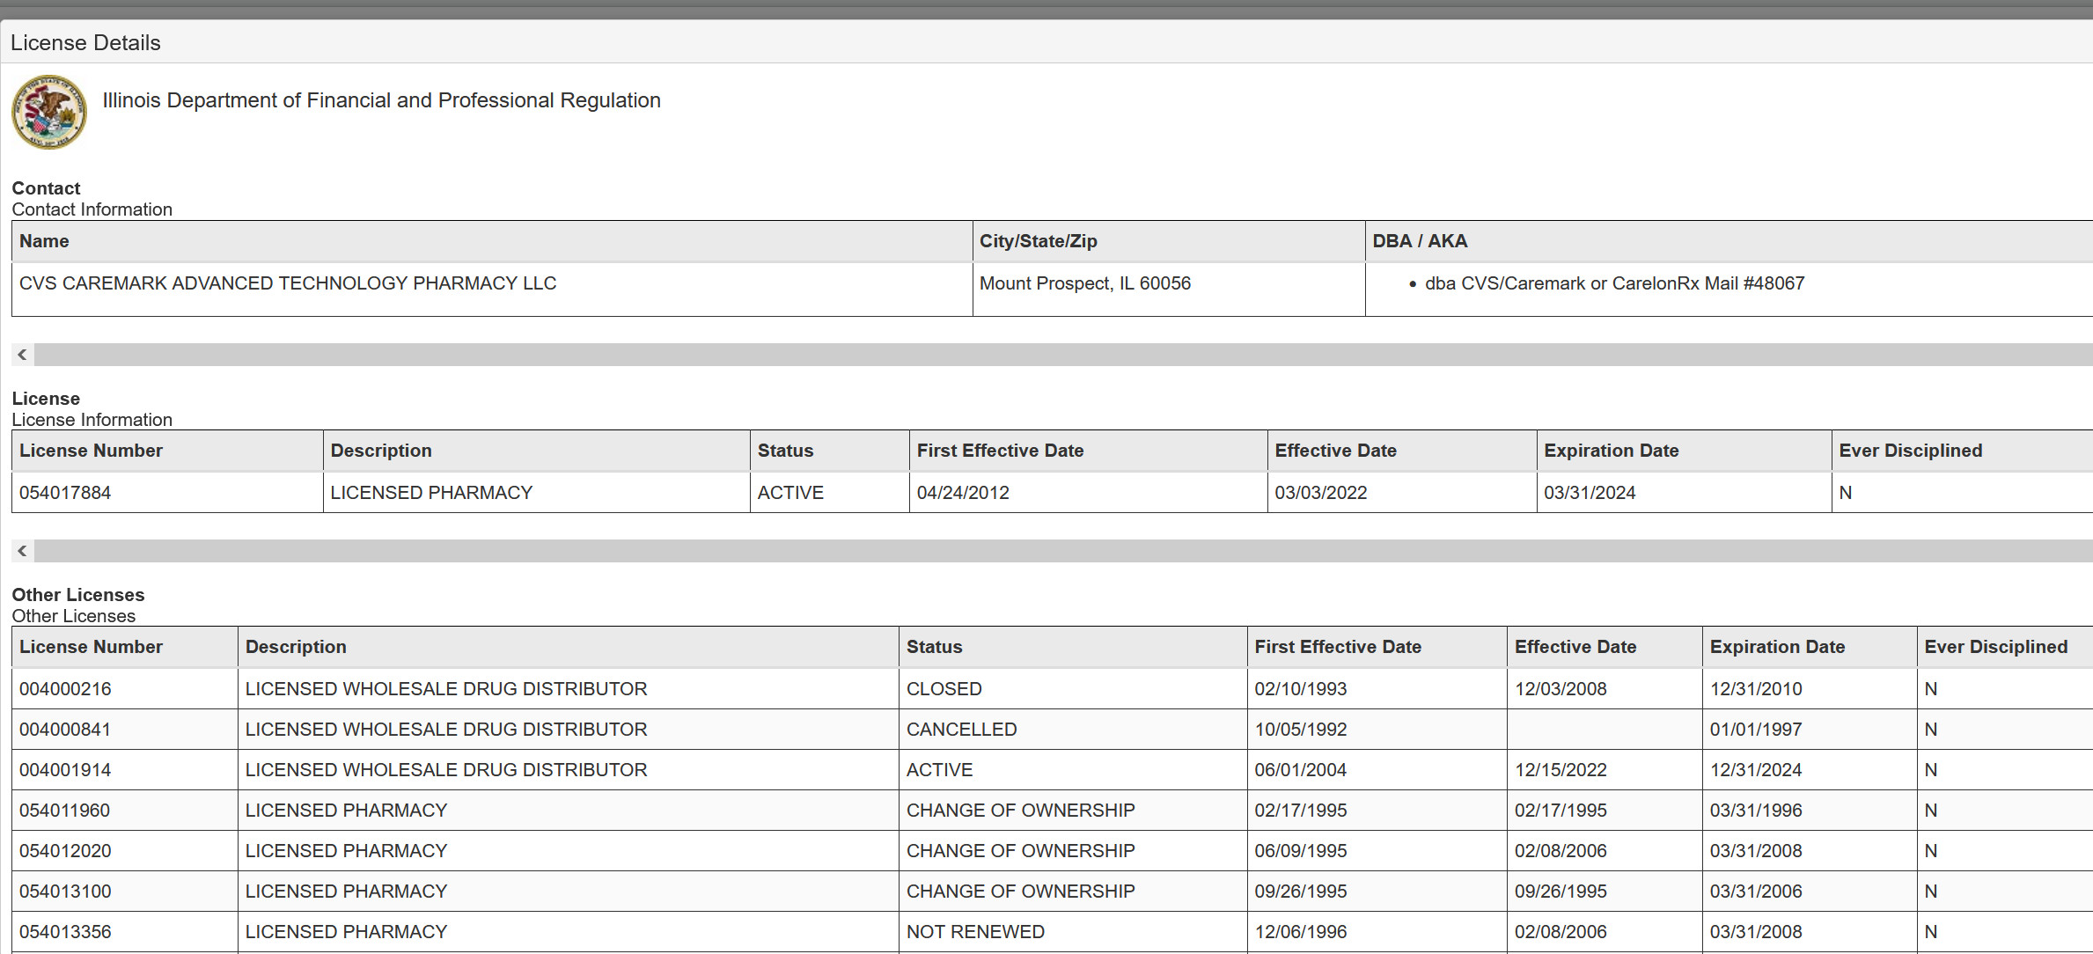The height and width of the screenshot is (954, 2093).
Task: Click license number 004000841
Action: click(x=65, y=730)
